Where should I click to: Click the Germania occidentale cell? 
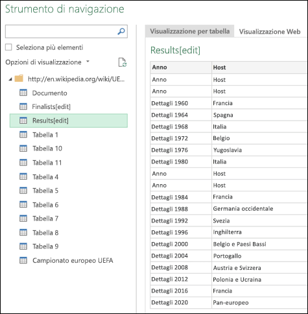point(259,209)
